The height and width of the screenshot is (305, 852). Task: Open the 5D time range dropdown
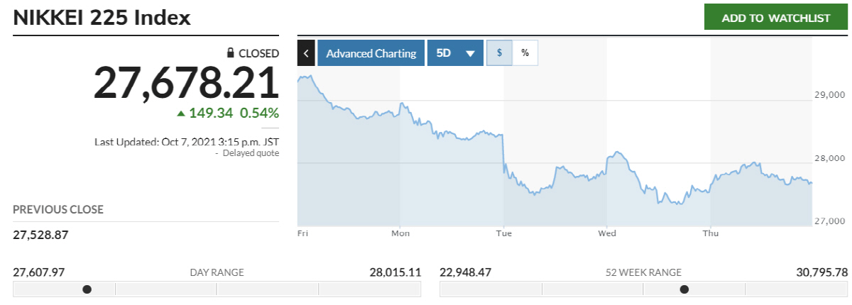click(455, 53)
